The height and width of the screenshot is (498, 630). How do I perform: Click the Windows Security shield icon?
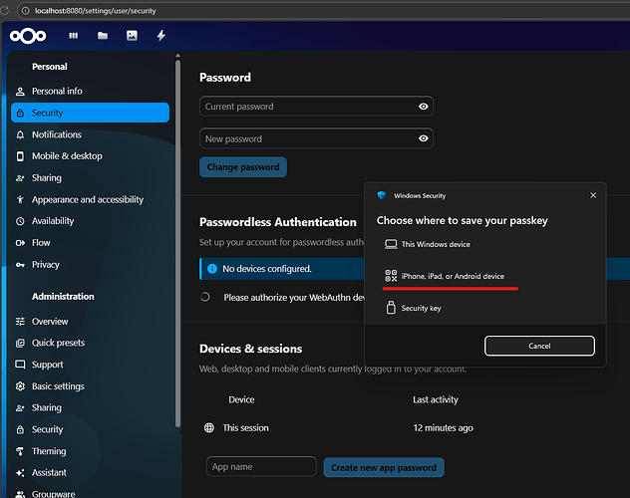[x=382, y=196]
